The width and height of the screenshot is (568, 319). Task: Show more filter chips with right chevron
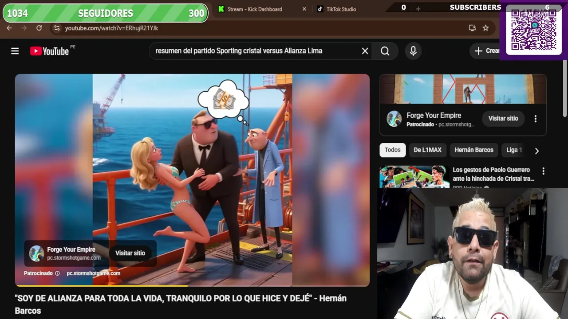pyautogui.click(x=536, y=151)
